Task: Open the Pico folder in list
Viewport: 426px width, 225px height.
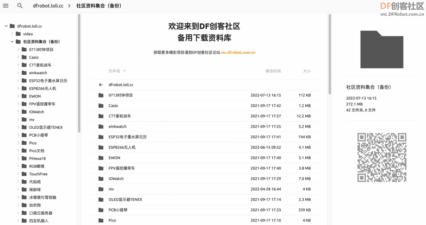Action: click(x=204, y=220)
